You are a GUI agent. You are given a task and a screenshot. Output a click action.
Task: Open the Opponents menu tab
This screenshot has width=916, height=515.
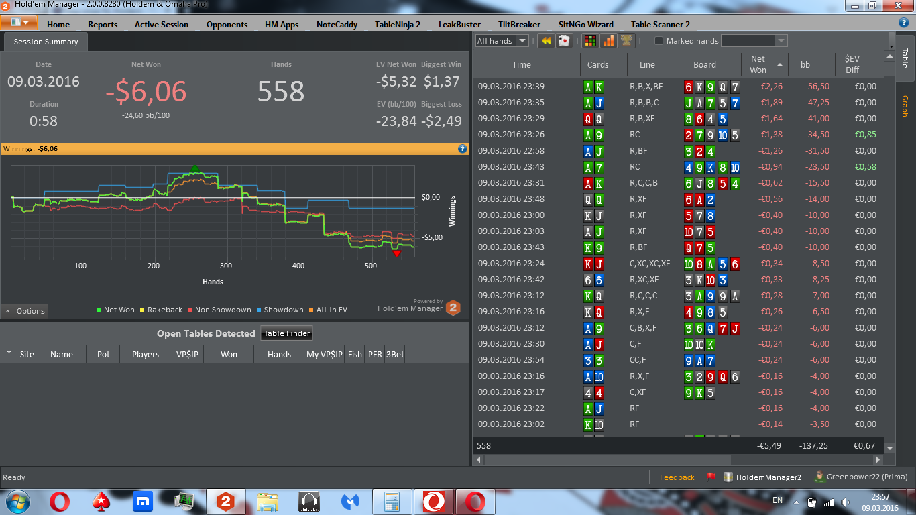[x=227, y=24]
